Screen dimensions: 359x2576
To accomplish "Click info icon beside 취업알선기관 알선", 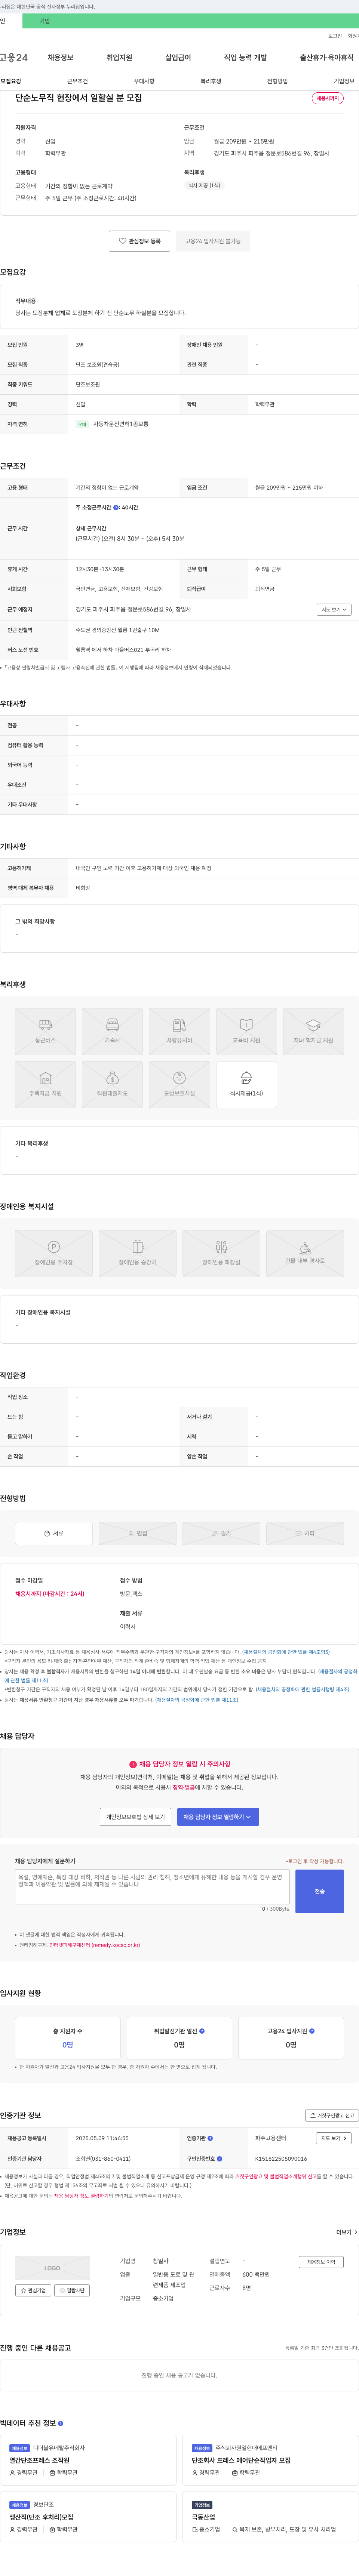I will (x=202, y=2031).
